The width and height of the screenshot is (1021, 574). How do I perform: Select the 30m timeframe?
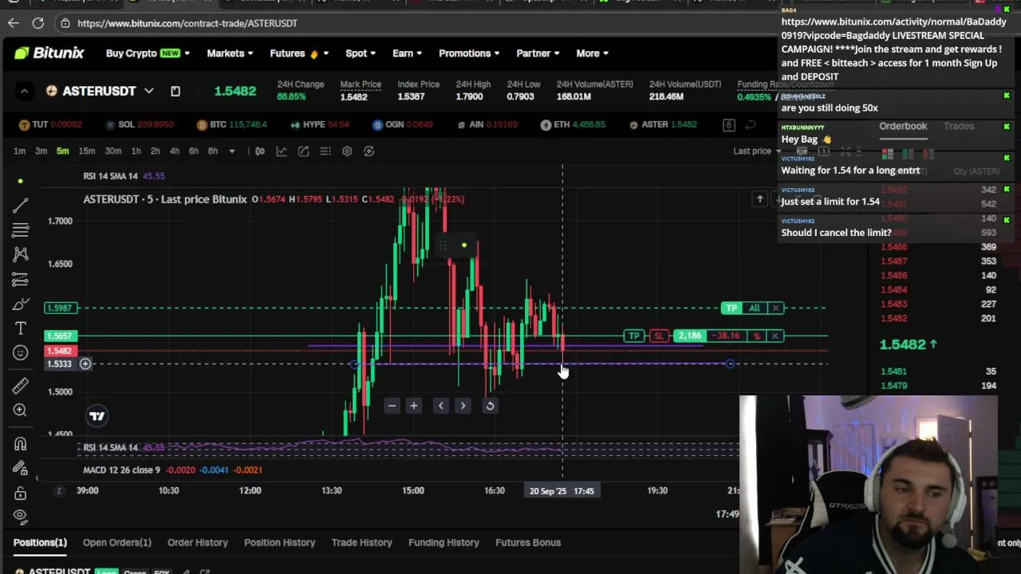113,151
